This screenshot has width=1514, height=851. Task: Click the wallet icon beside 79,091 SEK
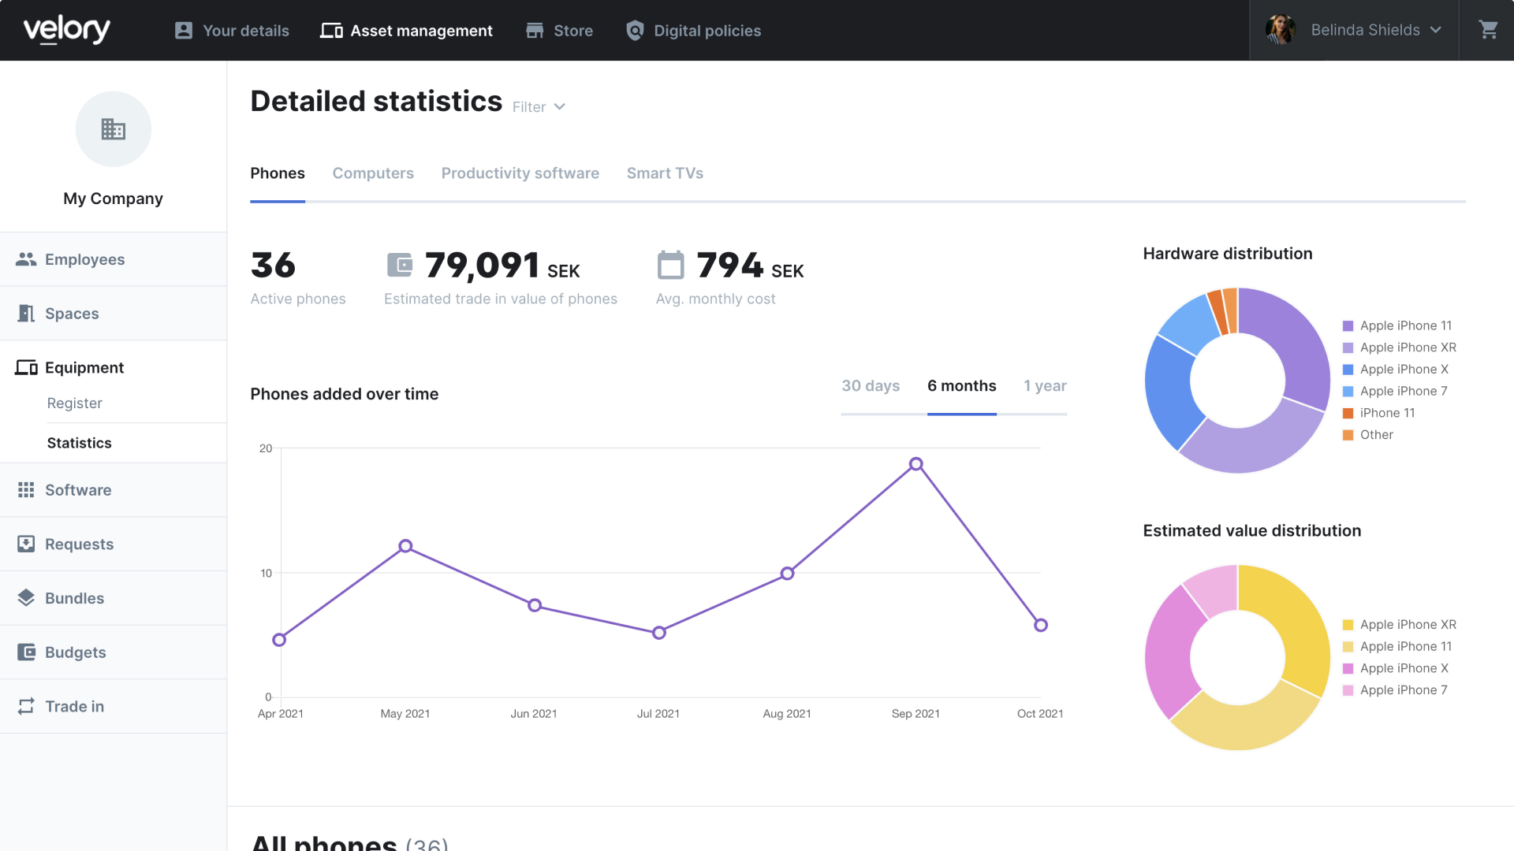click(x=400, y=265)
